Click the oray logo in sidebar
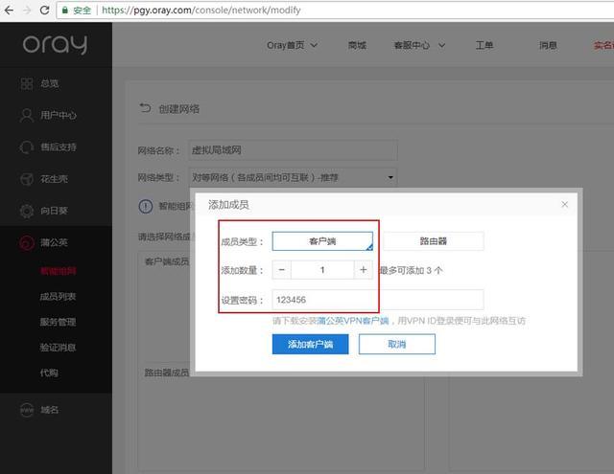Screen dimensions: 614x474 55,44
